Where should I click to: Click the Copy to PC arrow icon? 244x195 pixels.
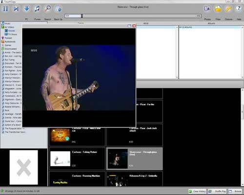[x=26, y=8]
